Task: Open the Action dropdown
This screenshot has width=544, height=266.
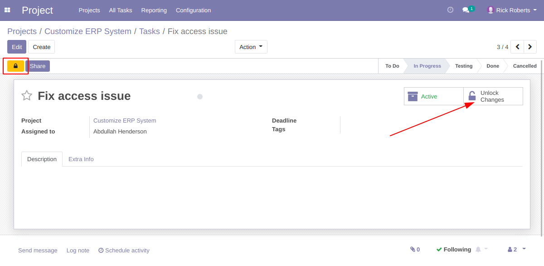Action: 251,46
